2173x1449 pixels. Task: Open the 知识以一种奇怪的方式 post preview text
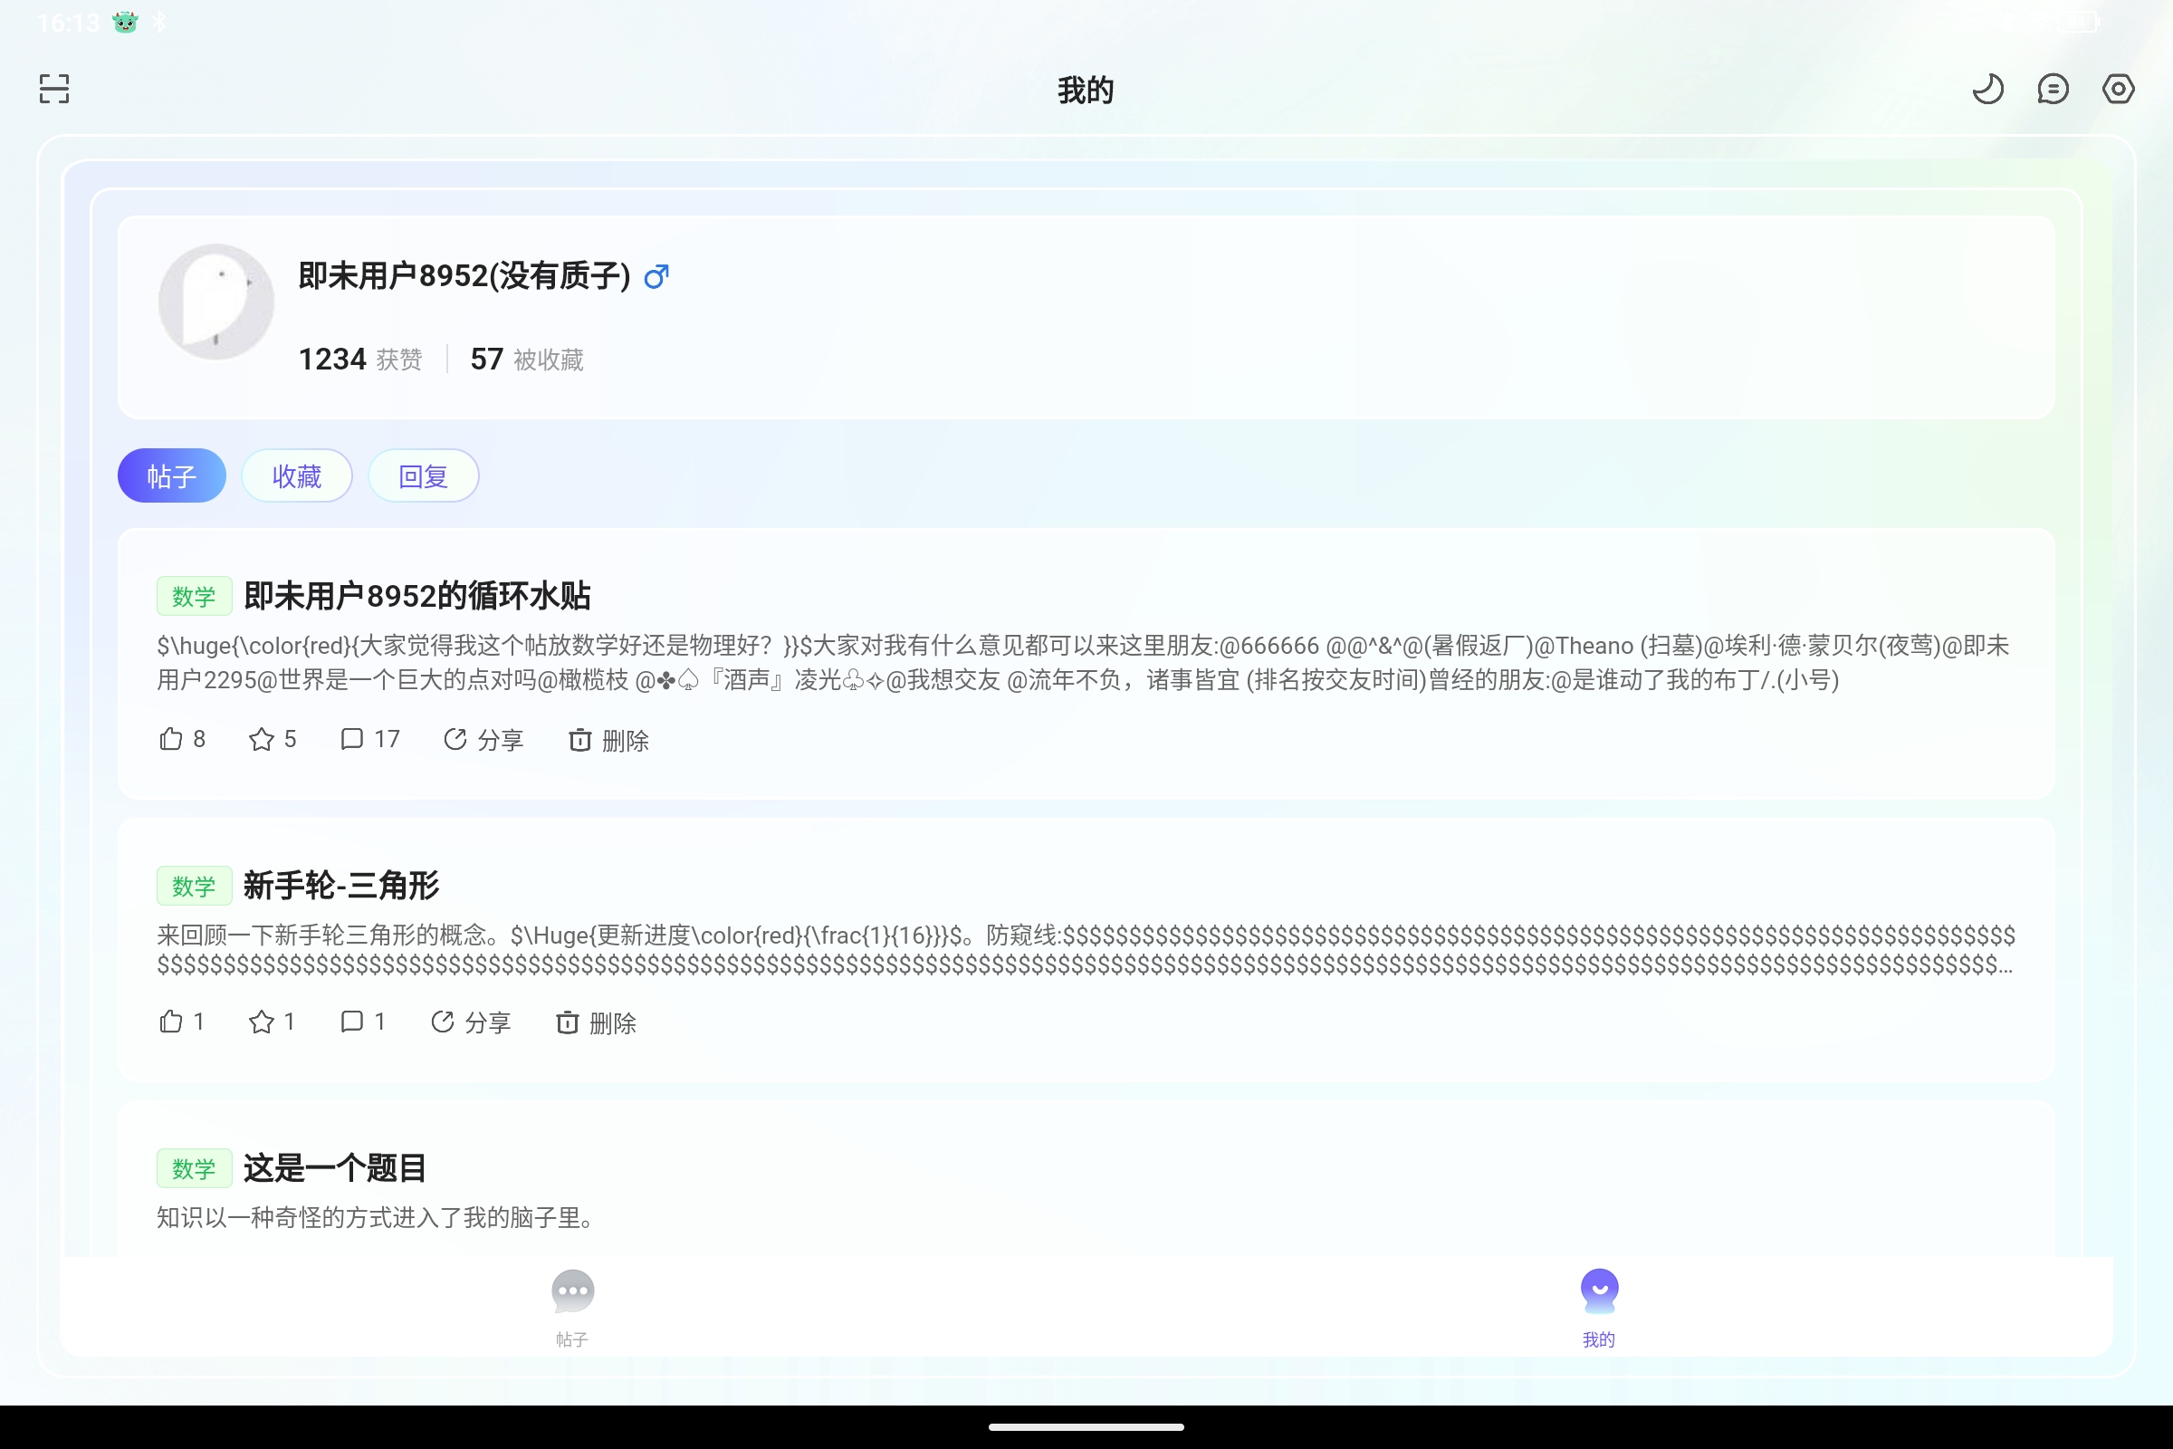(x=376, y=1217)
